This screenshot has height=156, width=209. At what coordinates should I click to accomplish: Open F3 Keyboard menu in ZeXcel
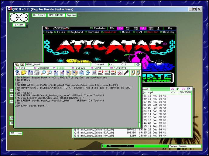pyautogui.click(x=75, y=32)
